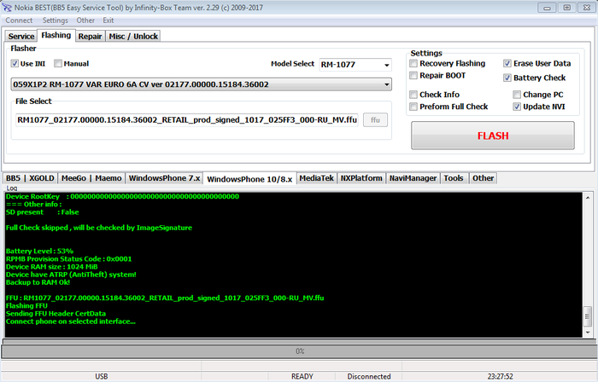This screenshot has height=382, width=598.
Task: Start flashing with the FLASH button
Action: point(493,136)
